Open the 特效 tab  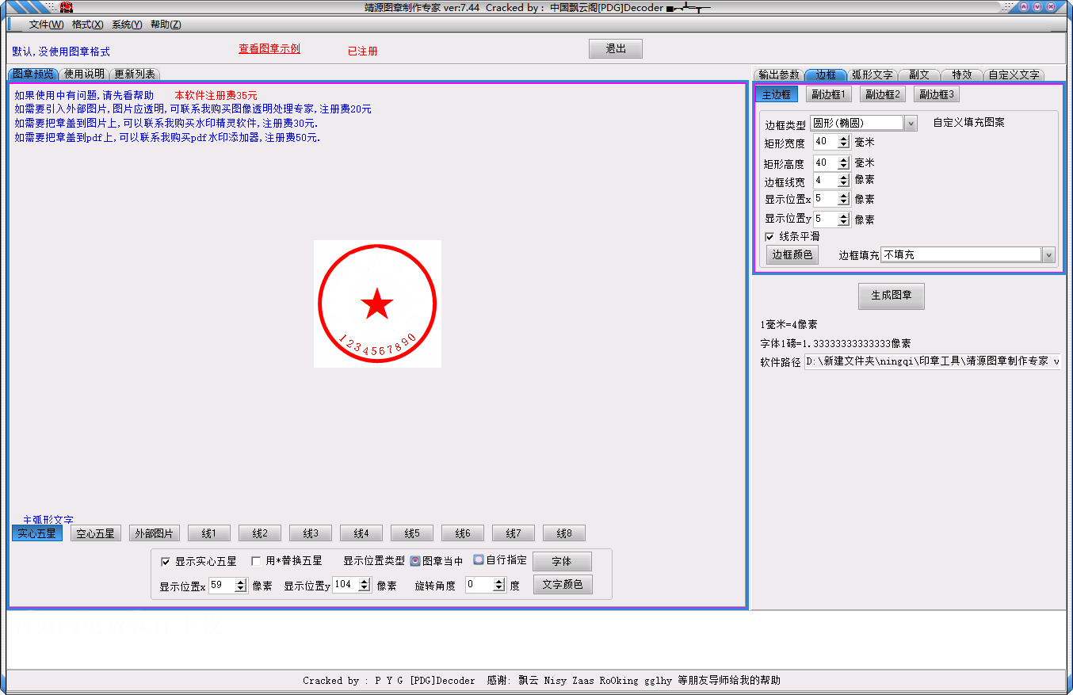tap(962, 74)
